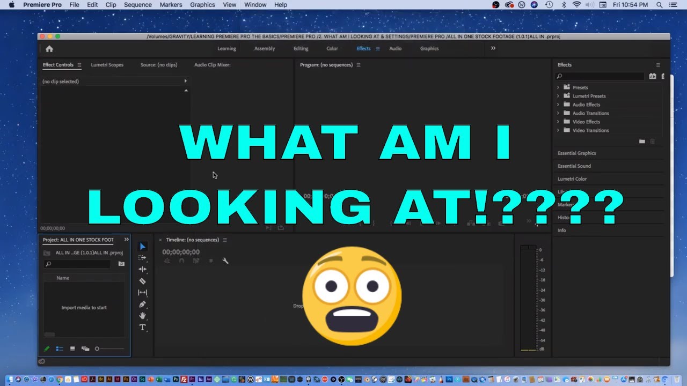This screenshot has width=687, height=386.
Task: Pick the Razor tool
Action: click(x=142, y=281)
